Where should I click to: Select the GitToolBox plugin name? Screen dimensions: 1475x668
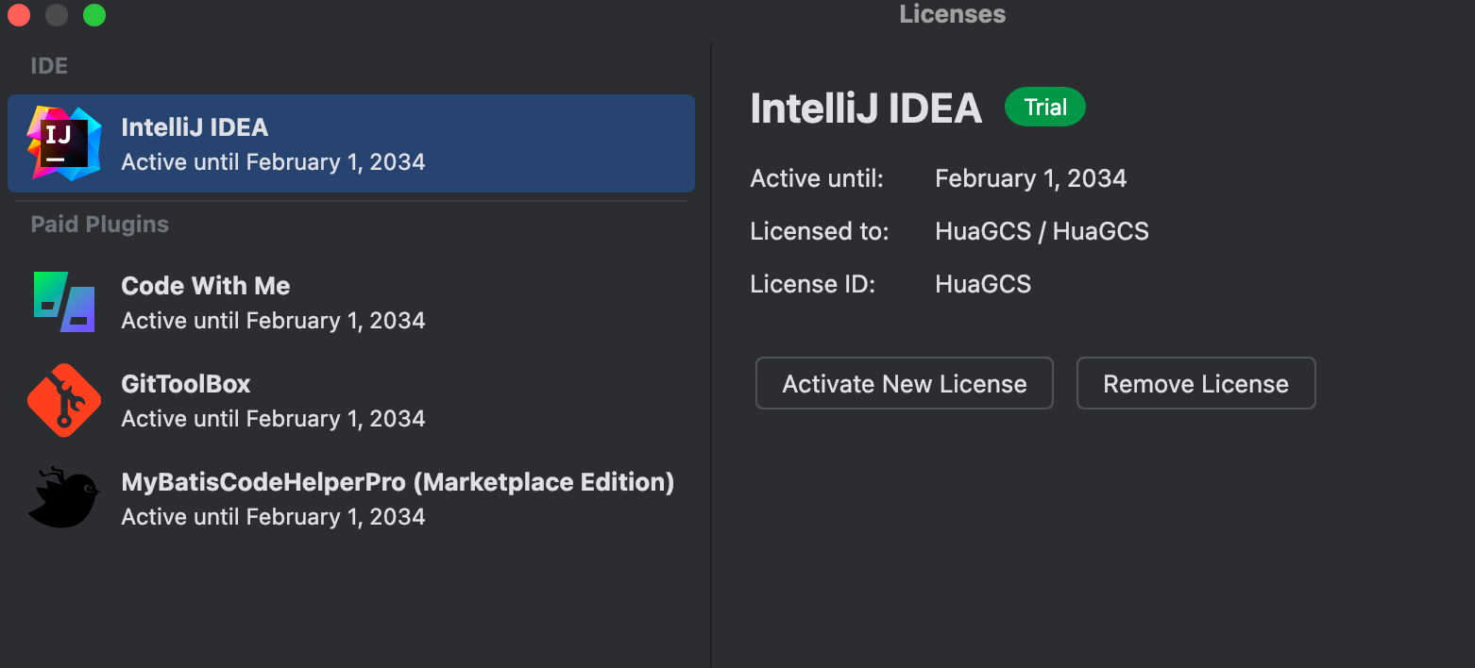186,384
